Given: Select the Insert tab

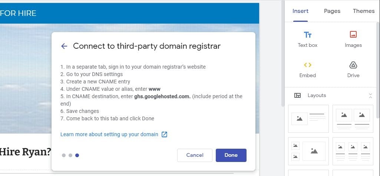Looking at the screenshot, I should (x=300, y=11).
